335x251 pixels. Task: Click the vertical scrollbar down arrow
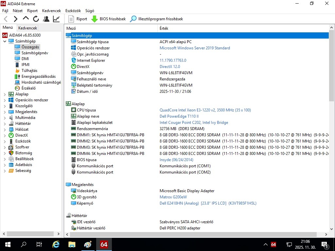pos(331,229)
